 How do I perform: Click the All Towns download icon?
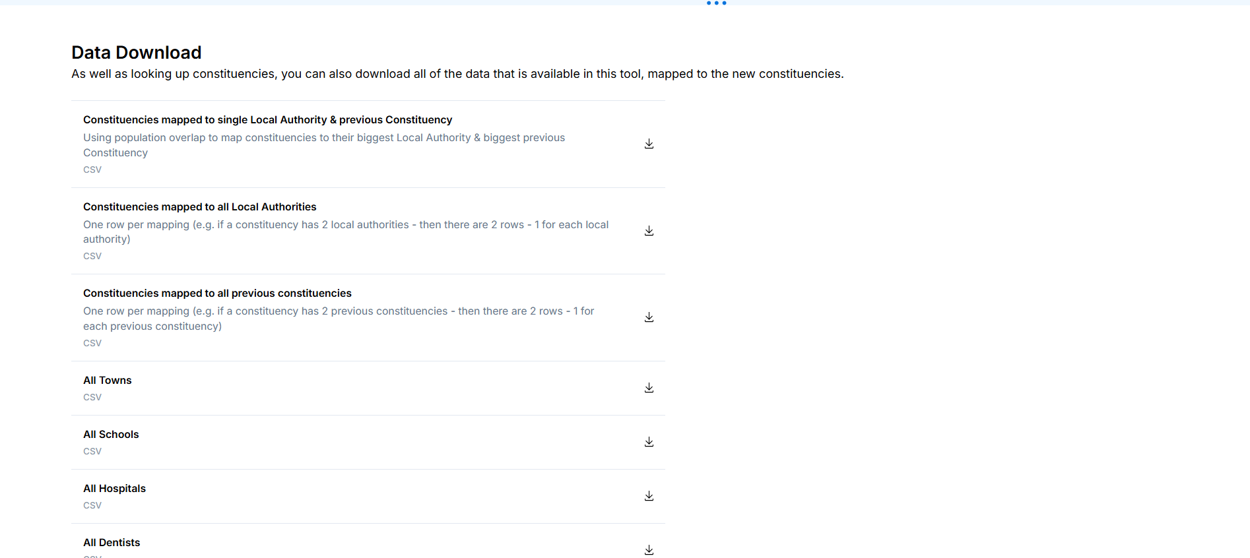click(649, 388)
